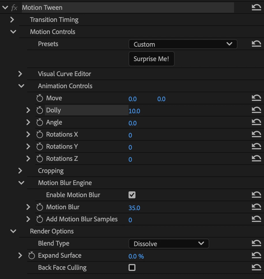Expand the Rotations Z parameter
Screen dimensions: 264x279
(28, 158)
